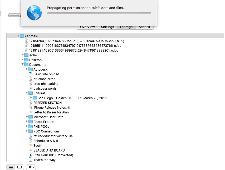Click the Letter to Kaiser for Alan icon

pyautogui.click(x=30, y=112)
